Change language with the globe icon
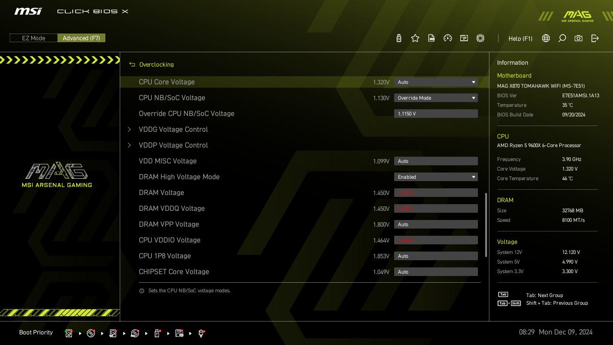Screen dimensions: 613x345 (546, 38)
